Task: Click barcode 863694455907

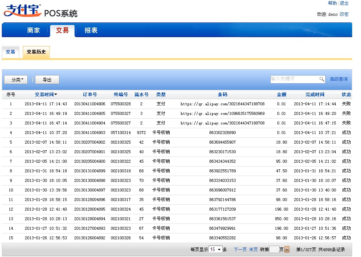Action: pyautogui.click(x=222, y=142)
